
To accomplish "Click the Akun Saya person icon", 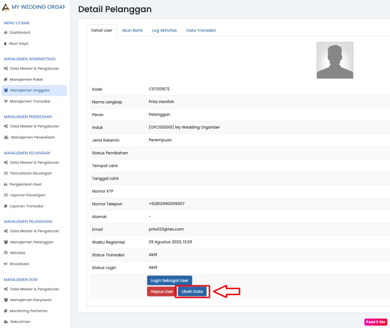I will (6, 44).
